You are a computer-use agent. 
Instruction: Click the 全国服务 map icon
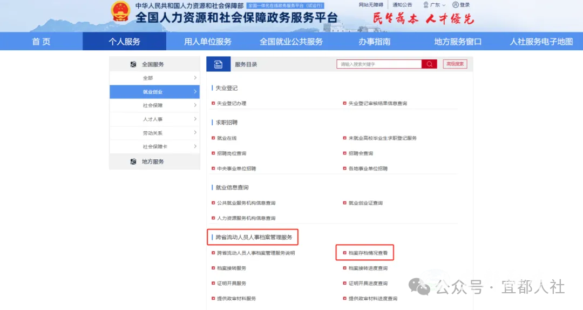coord(133,64)
